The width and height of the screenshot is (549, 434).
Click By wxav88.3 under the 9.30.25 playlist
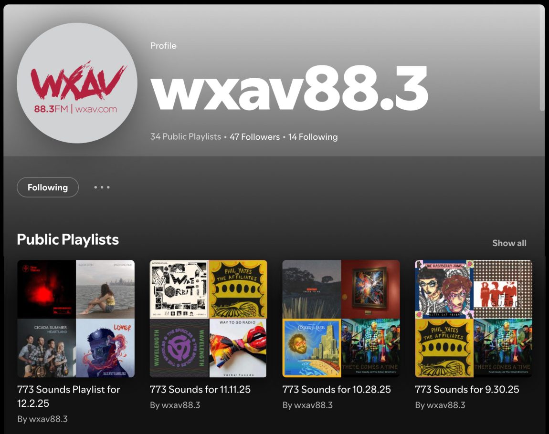[x=440, y=405]
